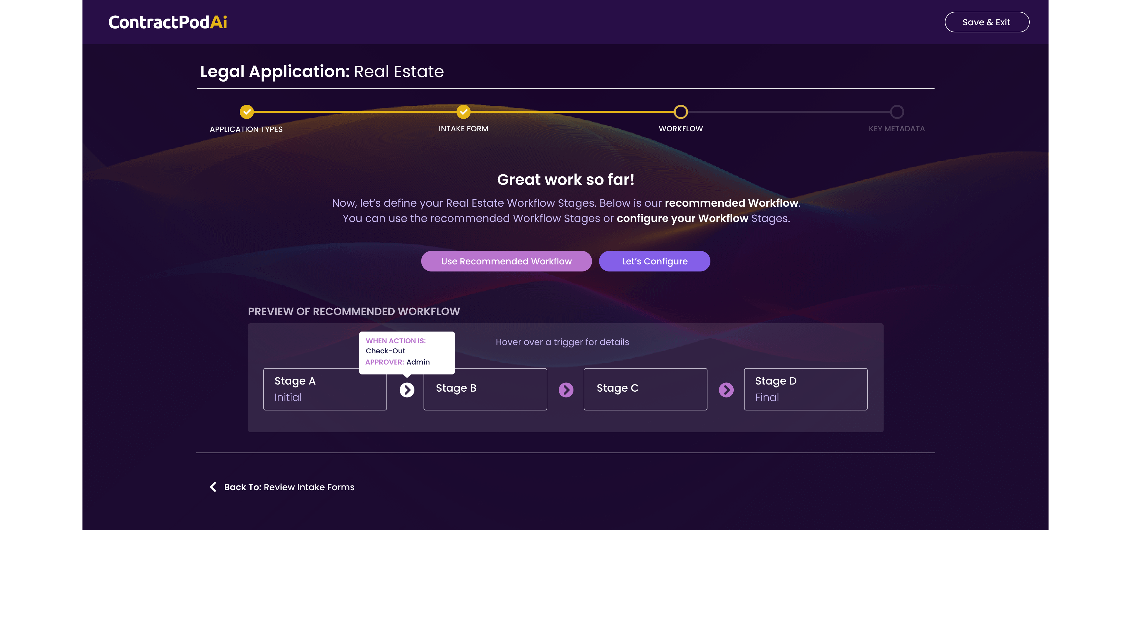1131x636 pixels.
Task: Click the Workflow step circle indicator
Action: click(681, 112)
